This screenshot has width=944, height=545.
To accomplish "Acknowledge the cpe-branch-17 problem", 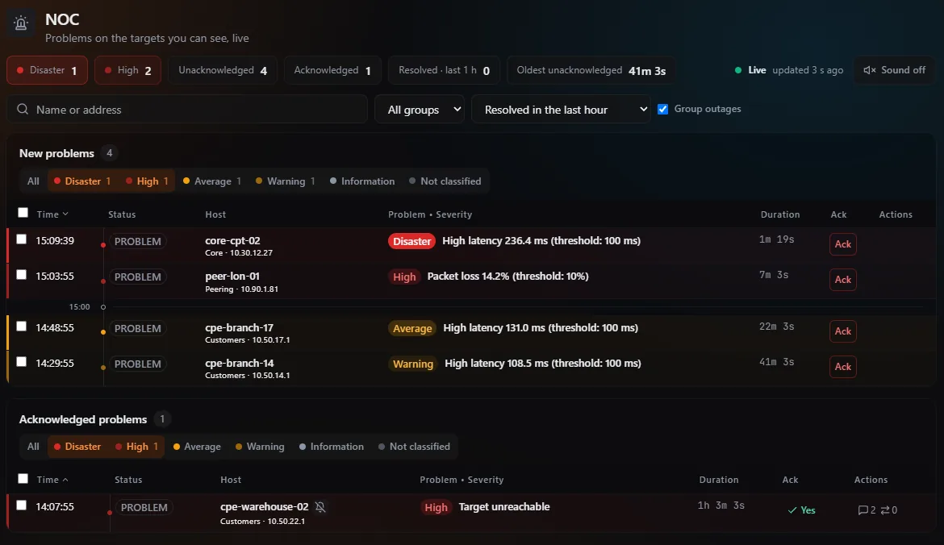I will [843, 331].
